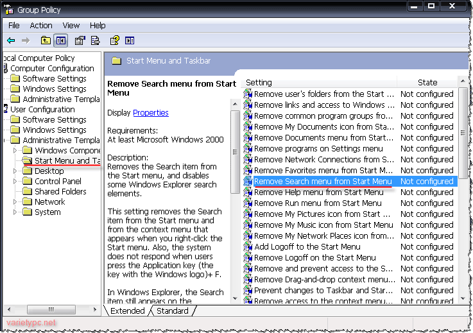This screenshot has height=333, width=473.
Task: Expand the System tree node
Action: [15, 212]
